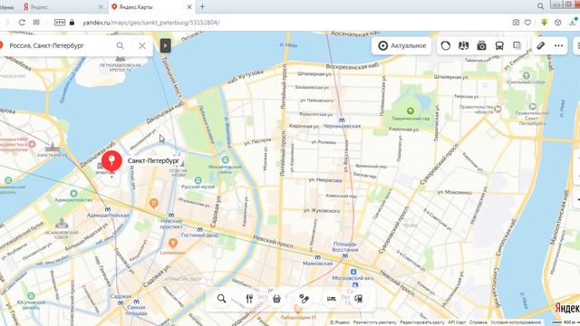This screenshot has height=326, width=580.
Task: Open the Условия использования link
Action: tap(516, 322)
